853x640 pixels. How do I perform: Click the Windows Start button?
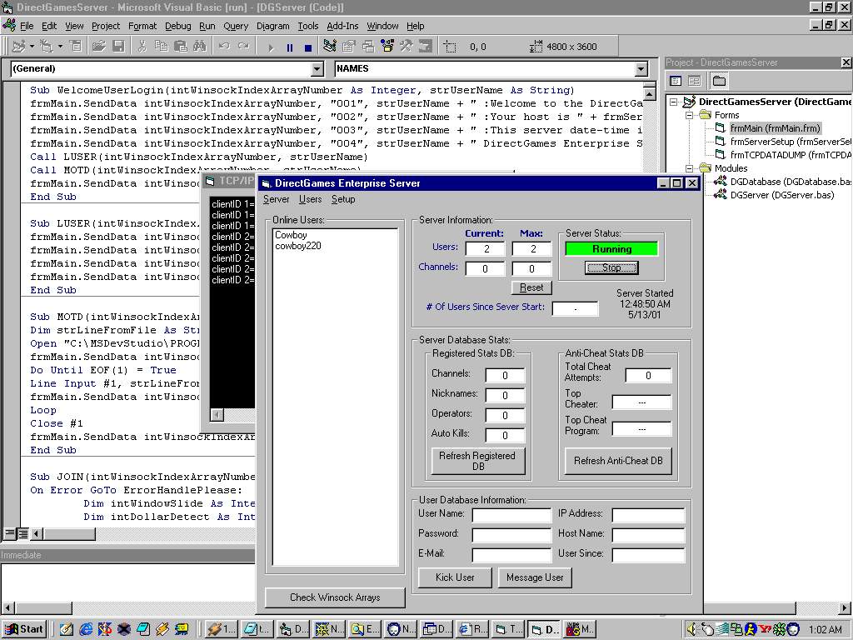(x=25, y=629)
